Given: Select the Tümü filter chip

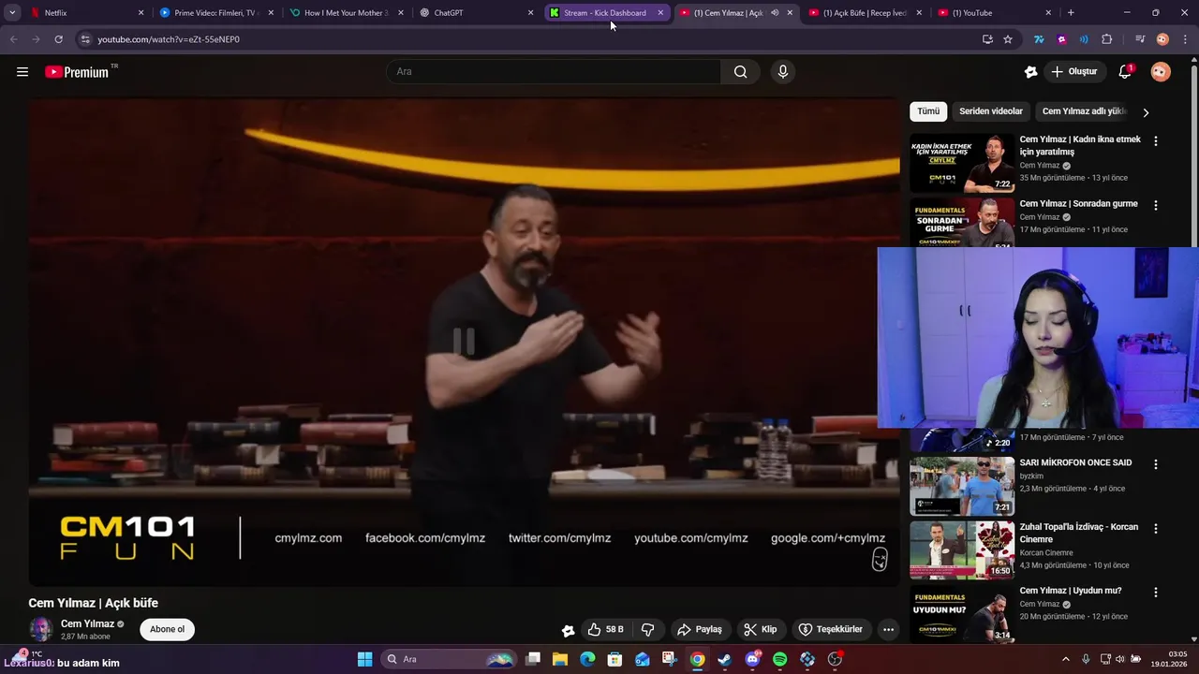Looking at the screenshot, I should click(x=928, y=111).
